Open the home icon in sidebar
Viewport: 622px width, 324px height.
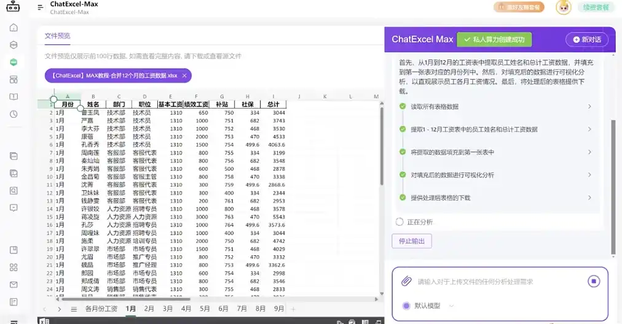click(14, 28)
